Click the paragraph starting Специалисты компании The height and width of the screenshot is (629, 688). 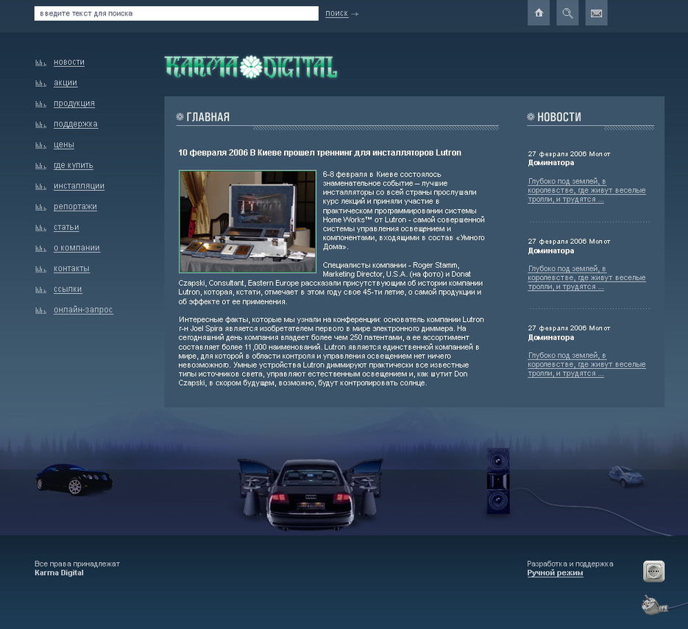pyautogui.click(x=331, y=284)
